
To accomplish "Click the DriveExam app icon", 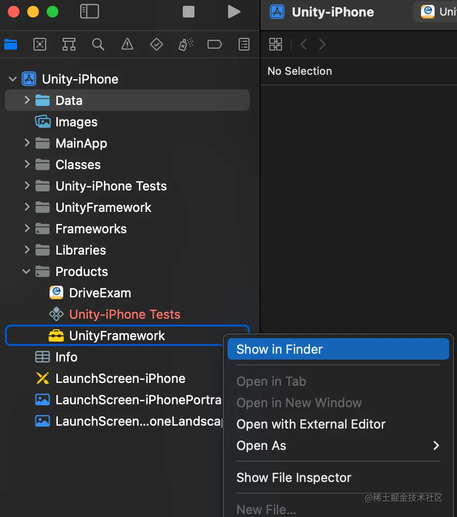I will (x=56, y=293).
